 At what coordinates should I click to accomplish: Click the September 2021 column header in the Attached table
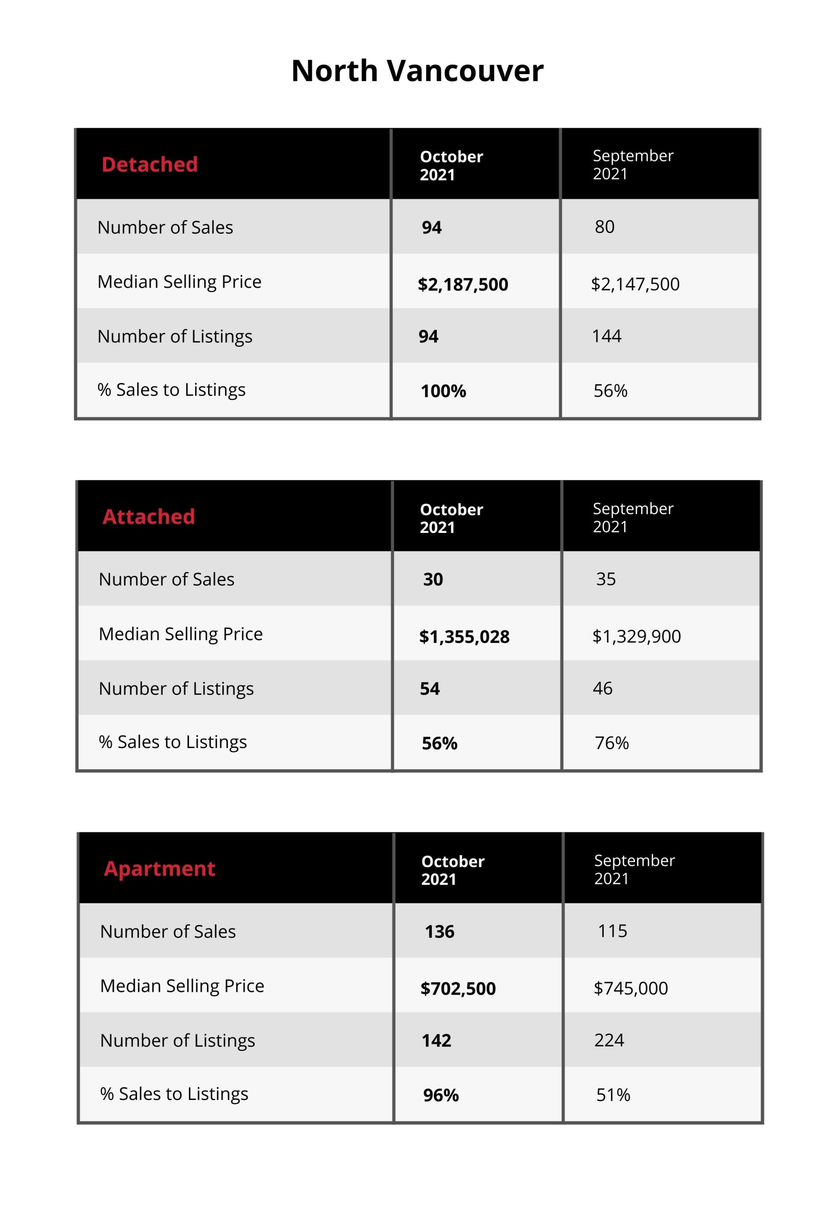pos(633,517)
